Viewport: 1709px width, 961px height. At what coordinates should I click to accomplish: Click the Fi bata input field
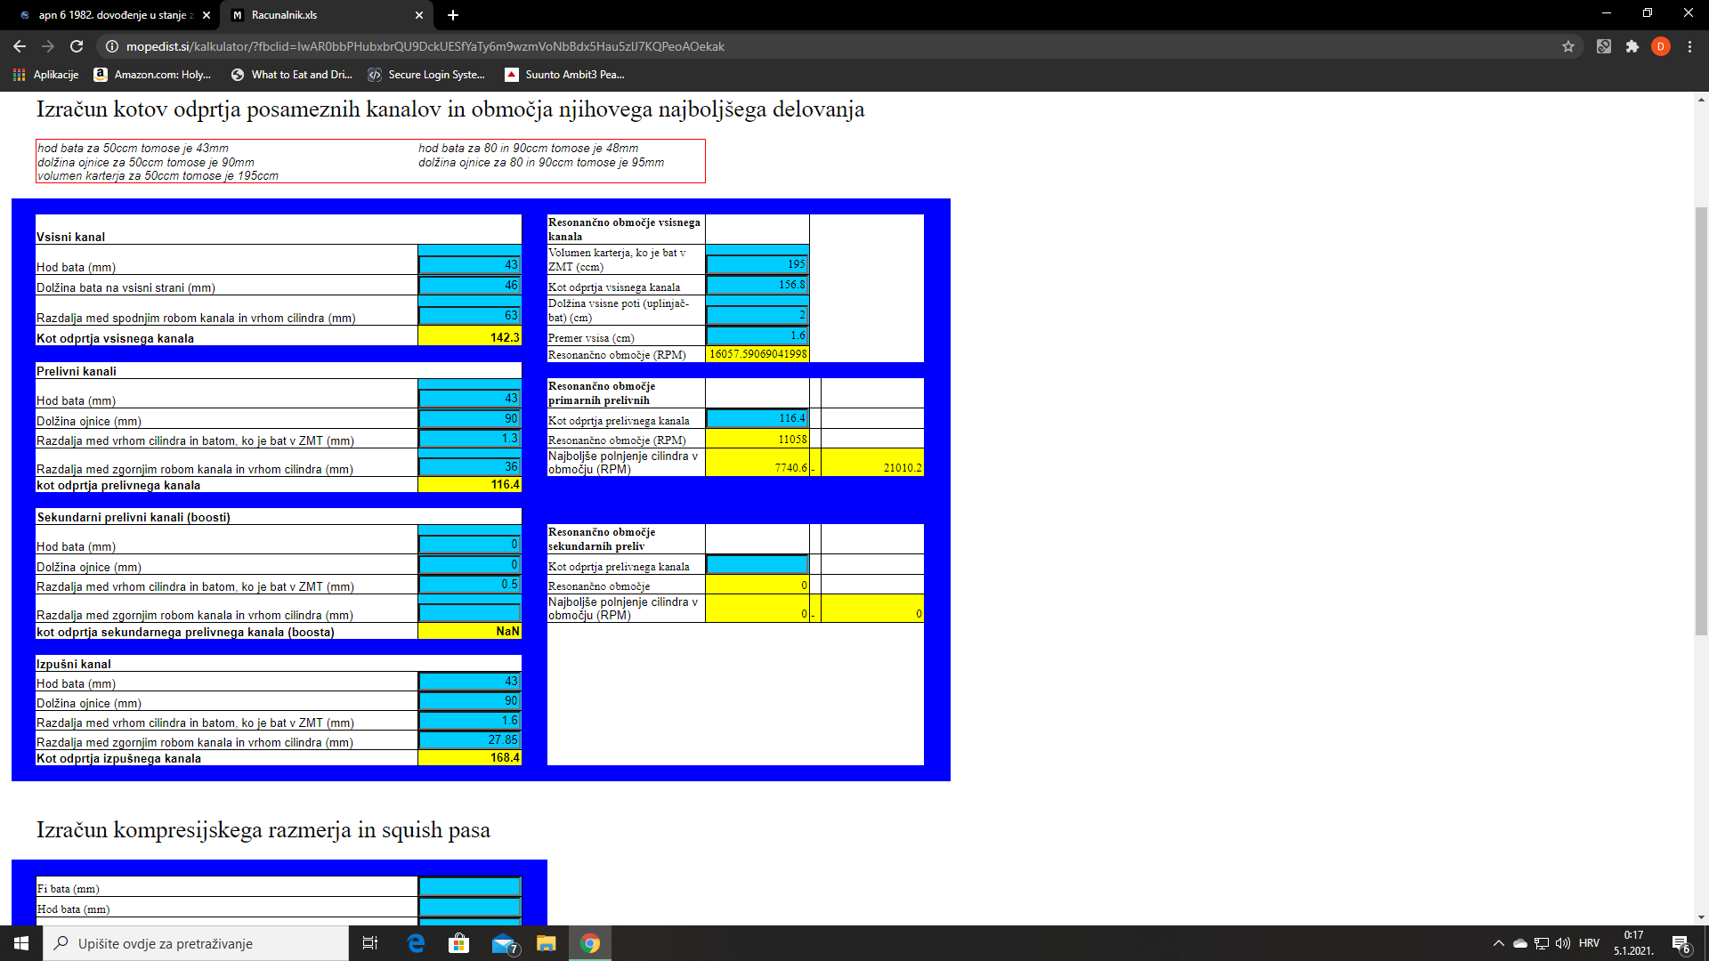[x=469, y=887]
